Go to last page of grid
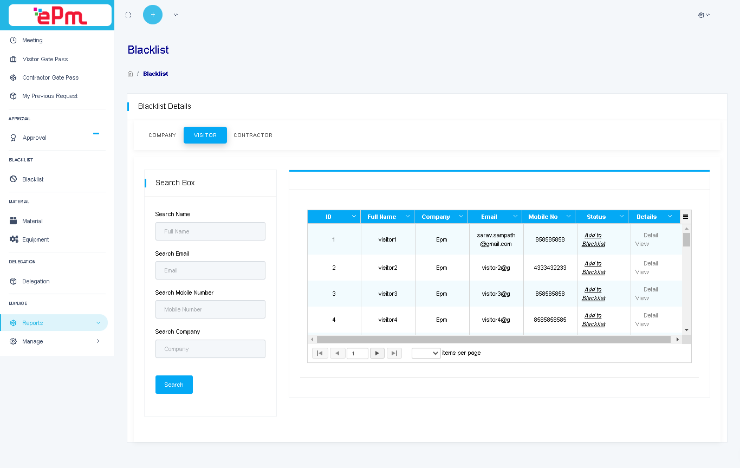The width and height of the screenshot is (740, 468). tap(394, 353)
